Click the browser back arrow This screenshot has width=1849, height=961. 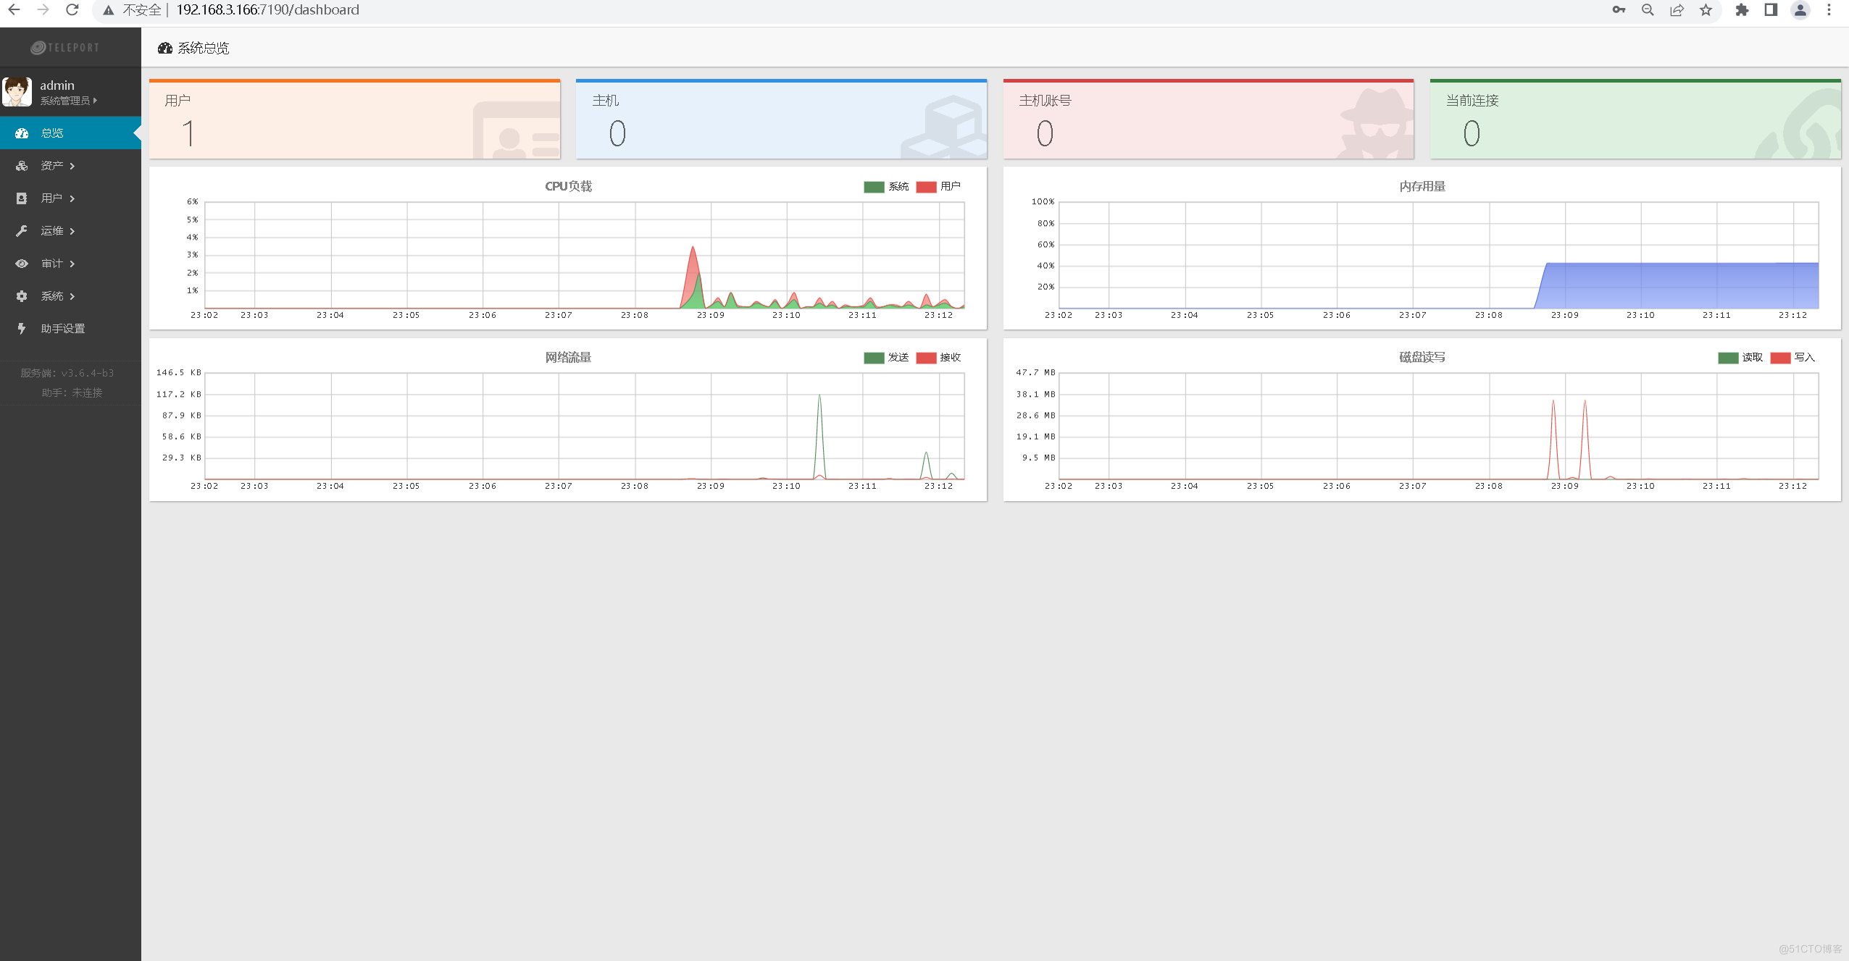tap(14, 10)
